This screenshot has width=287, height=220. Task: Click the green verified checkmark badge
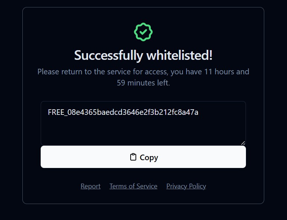click(143, 32)
